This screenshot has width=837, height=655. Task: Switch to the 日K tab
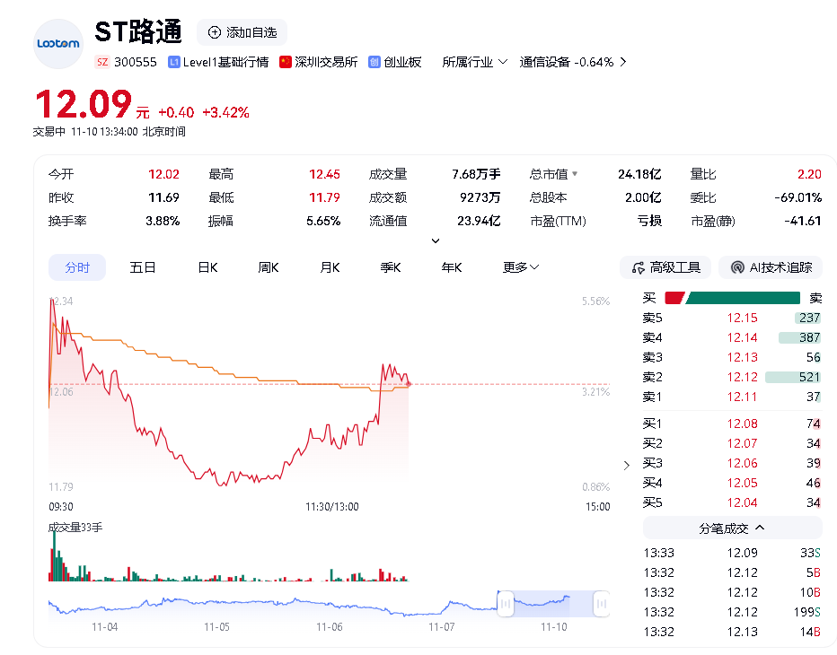207,267
